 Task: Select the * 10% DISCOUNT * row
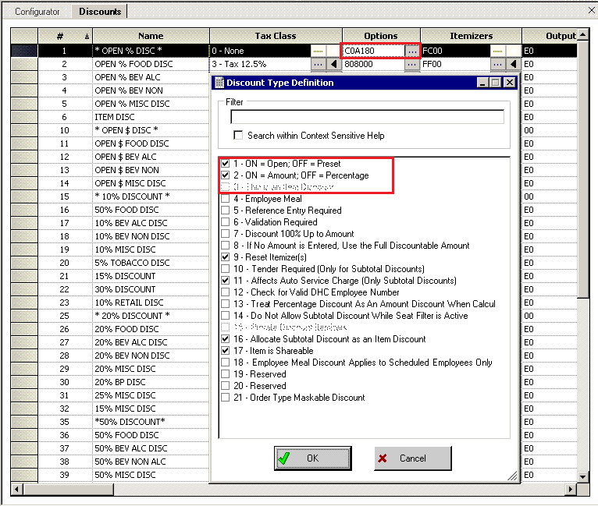click(151, 196)
